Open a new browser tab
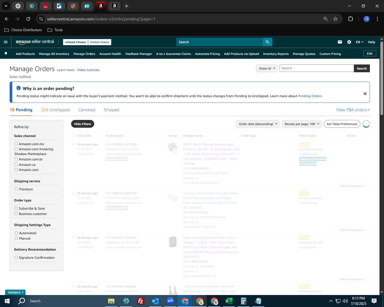This screenshot has height=307, width=384. tap(127, 6)
